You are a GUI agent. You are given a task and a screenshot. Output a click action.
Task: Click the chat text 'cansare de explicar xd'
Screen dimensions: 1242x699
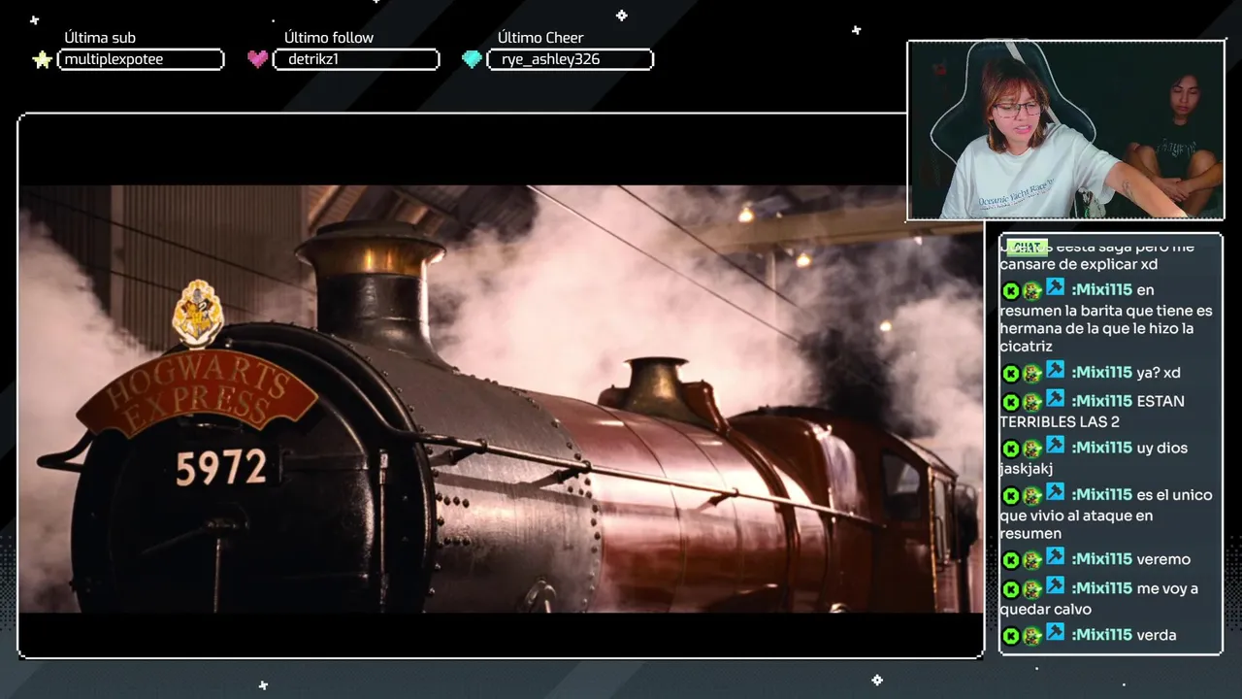(1078, 265)
